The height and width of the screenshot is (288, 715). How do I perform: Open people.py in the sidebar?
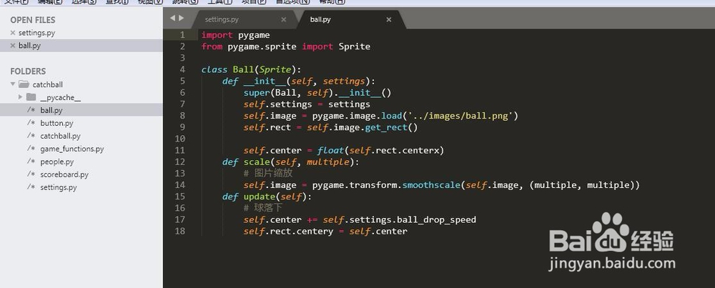[x=57, y=162]
